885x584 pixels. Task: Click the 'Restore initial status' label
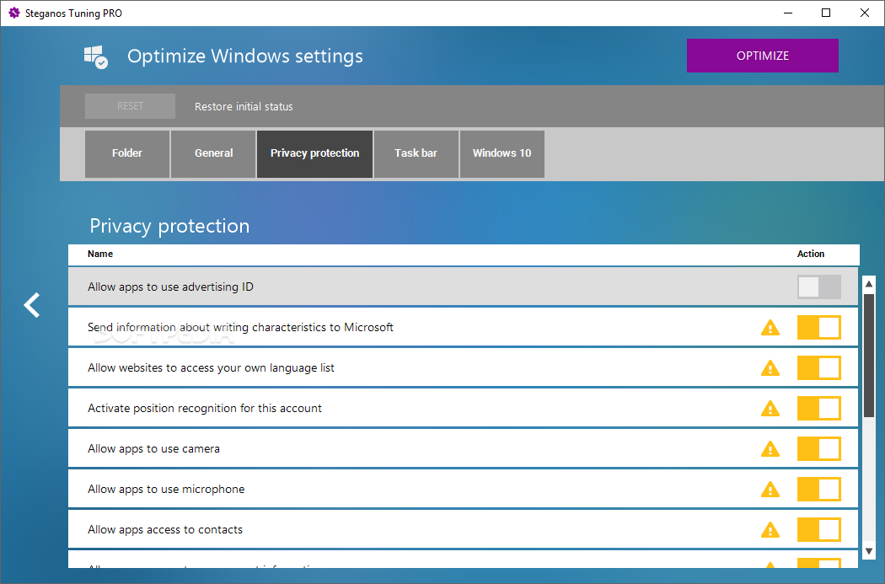point(244,107)
